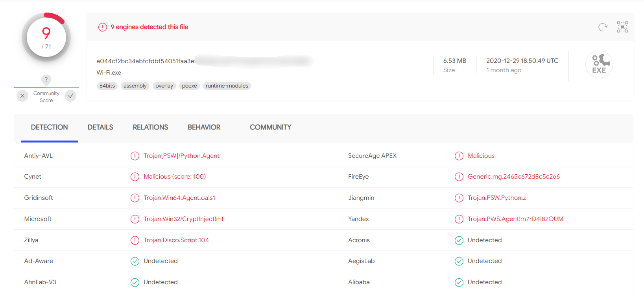The height and width of the screenshot is (296, 644).
Task: Click the Jiangmin detection warning icon
Action: (x=459, y=198)
